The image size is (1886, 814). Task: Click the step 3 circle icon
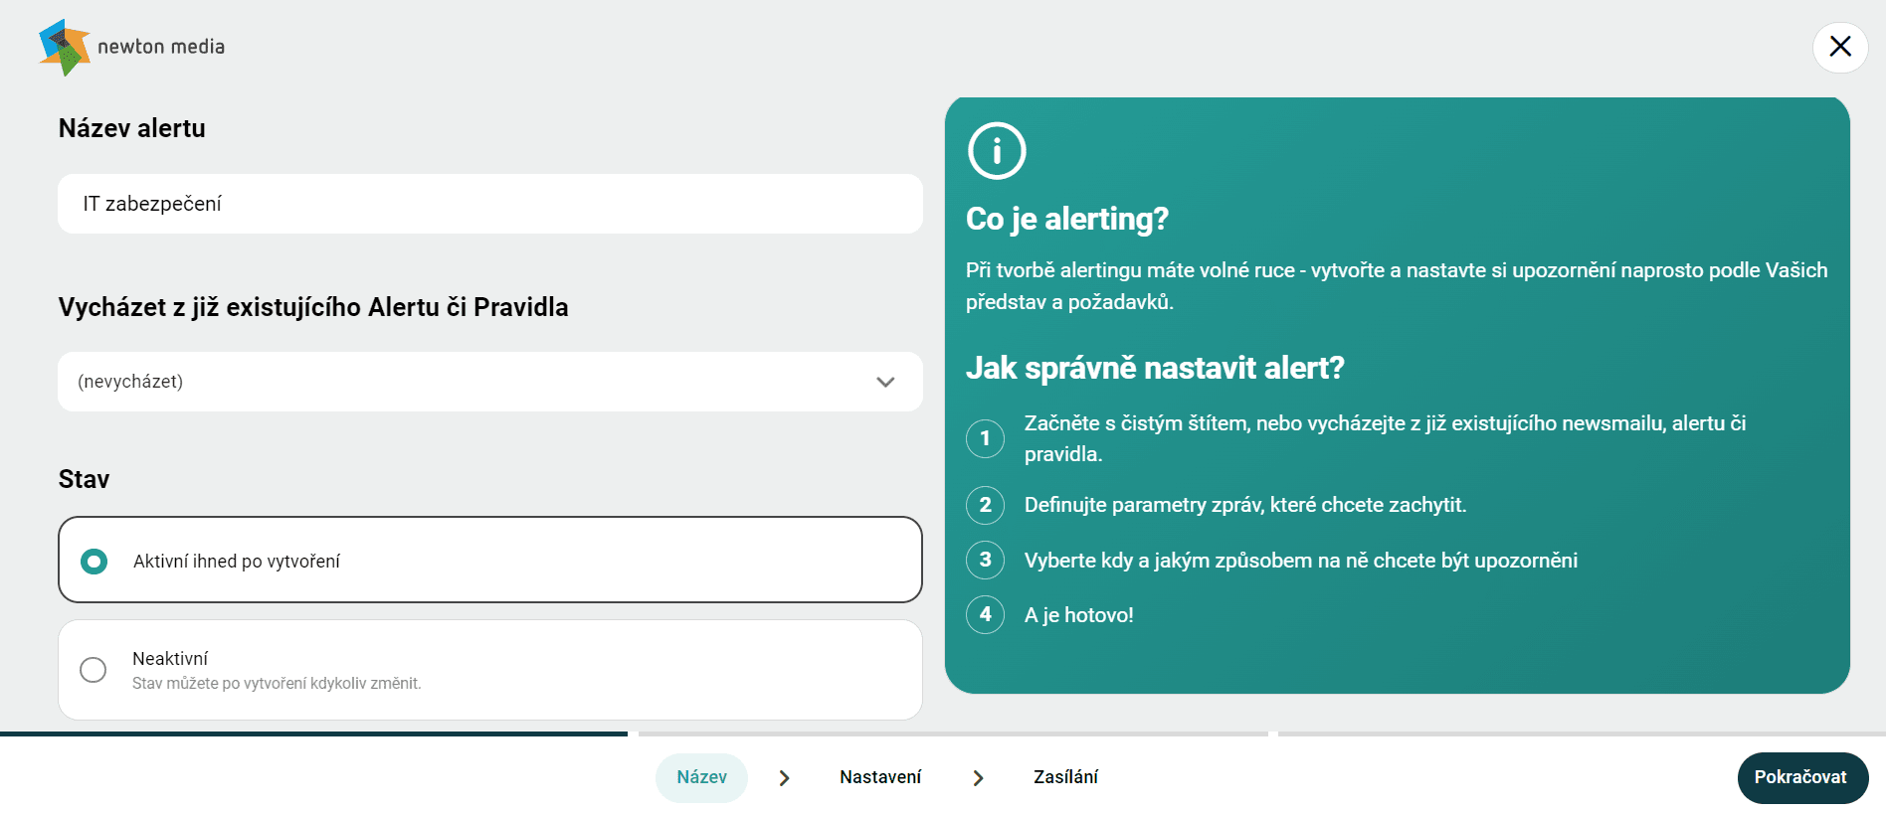click(x=985, y=560)
